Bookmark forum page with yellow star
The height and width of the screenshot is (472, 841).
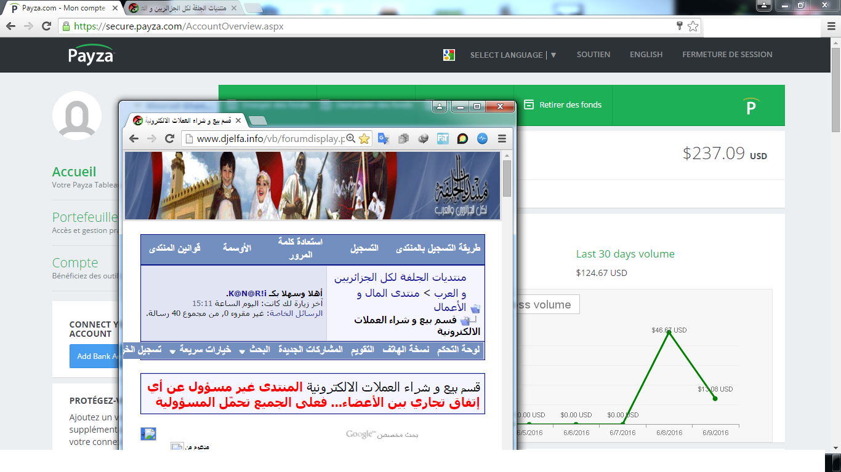364,139
